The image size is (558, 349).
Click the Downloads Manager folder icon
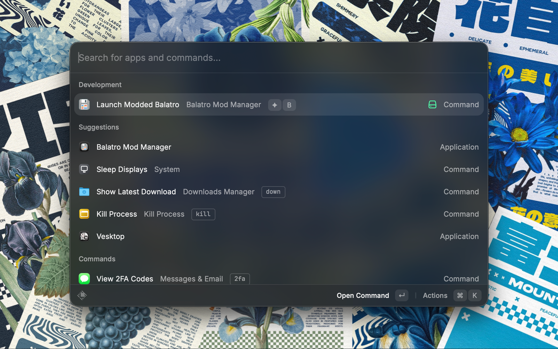click(84, 192)
